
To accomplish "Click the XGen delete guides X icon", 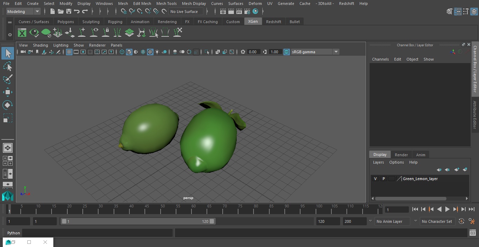I will (177, 33).
